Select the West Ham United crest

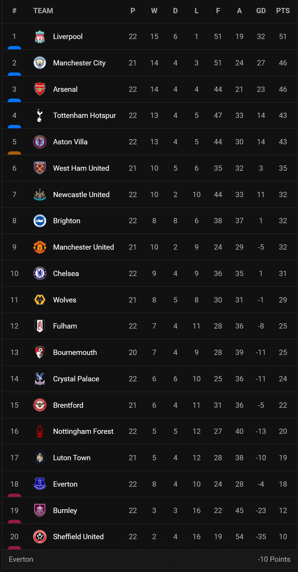pos(40,168)
